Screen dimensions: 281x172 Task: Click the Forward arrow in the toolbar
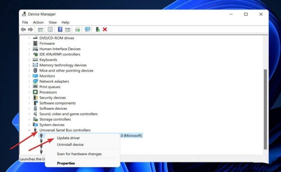pos(31,30)
